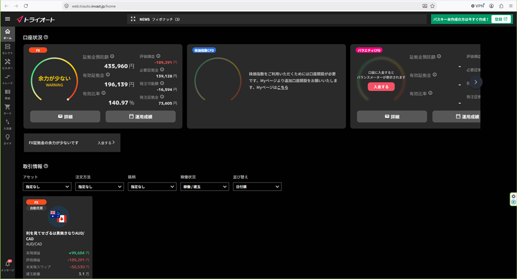Click help icon next to 口座状況
517x279 pixels.
[x=46, y=37]
